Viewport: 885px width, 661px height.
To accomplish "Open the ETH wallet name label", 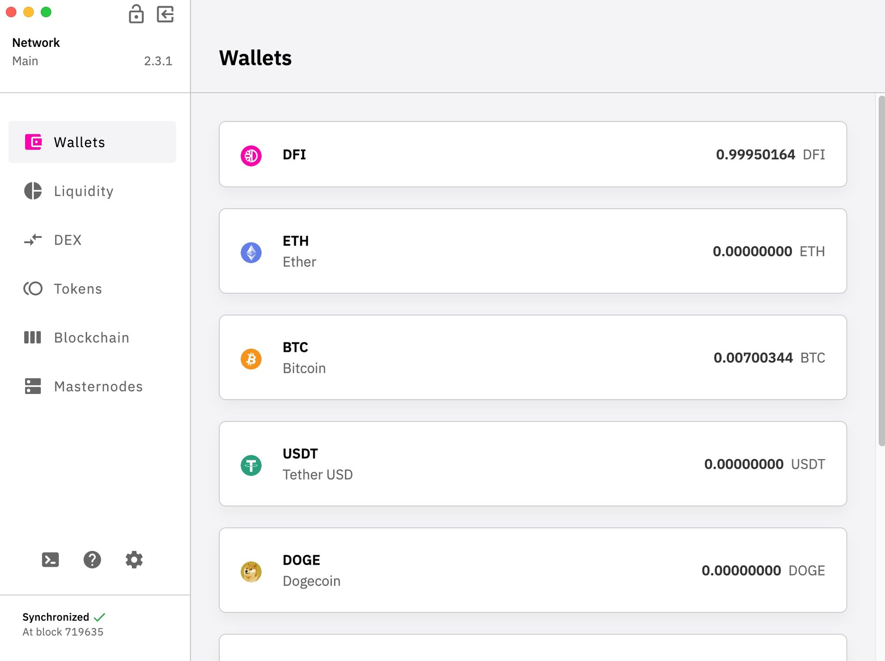I will click(x=296, y=241).
